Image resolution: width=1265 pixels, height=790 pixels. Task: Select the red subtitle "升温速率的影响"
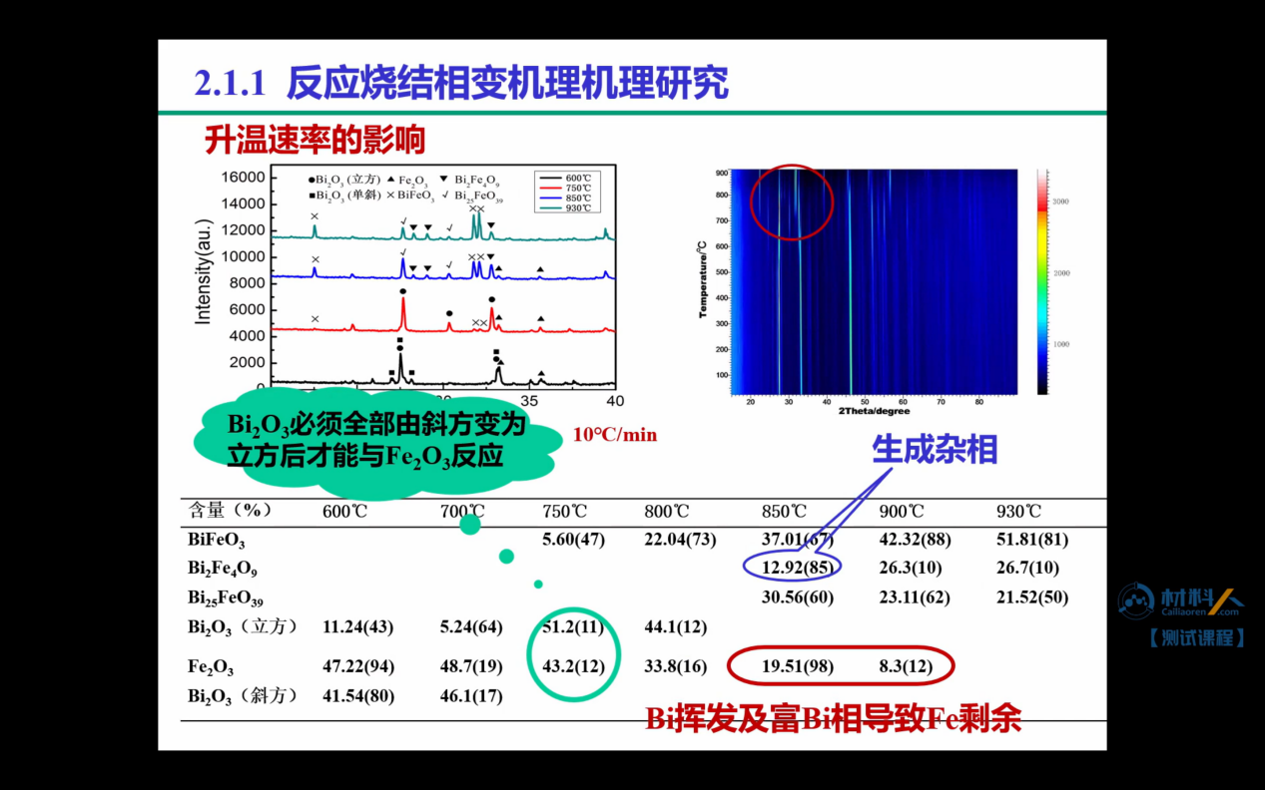(x=316, y=140)
